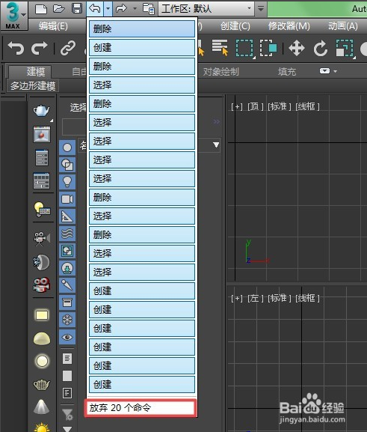Open the 选择 menu in scene explorer

(x=78, y=108)
